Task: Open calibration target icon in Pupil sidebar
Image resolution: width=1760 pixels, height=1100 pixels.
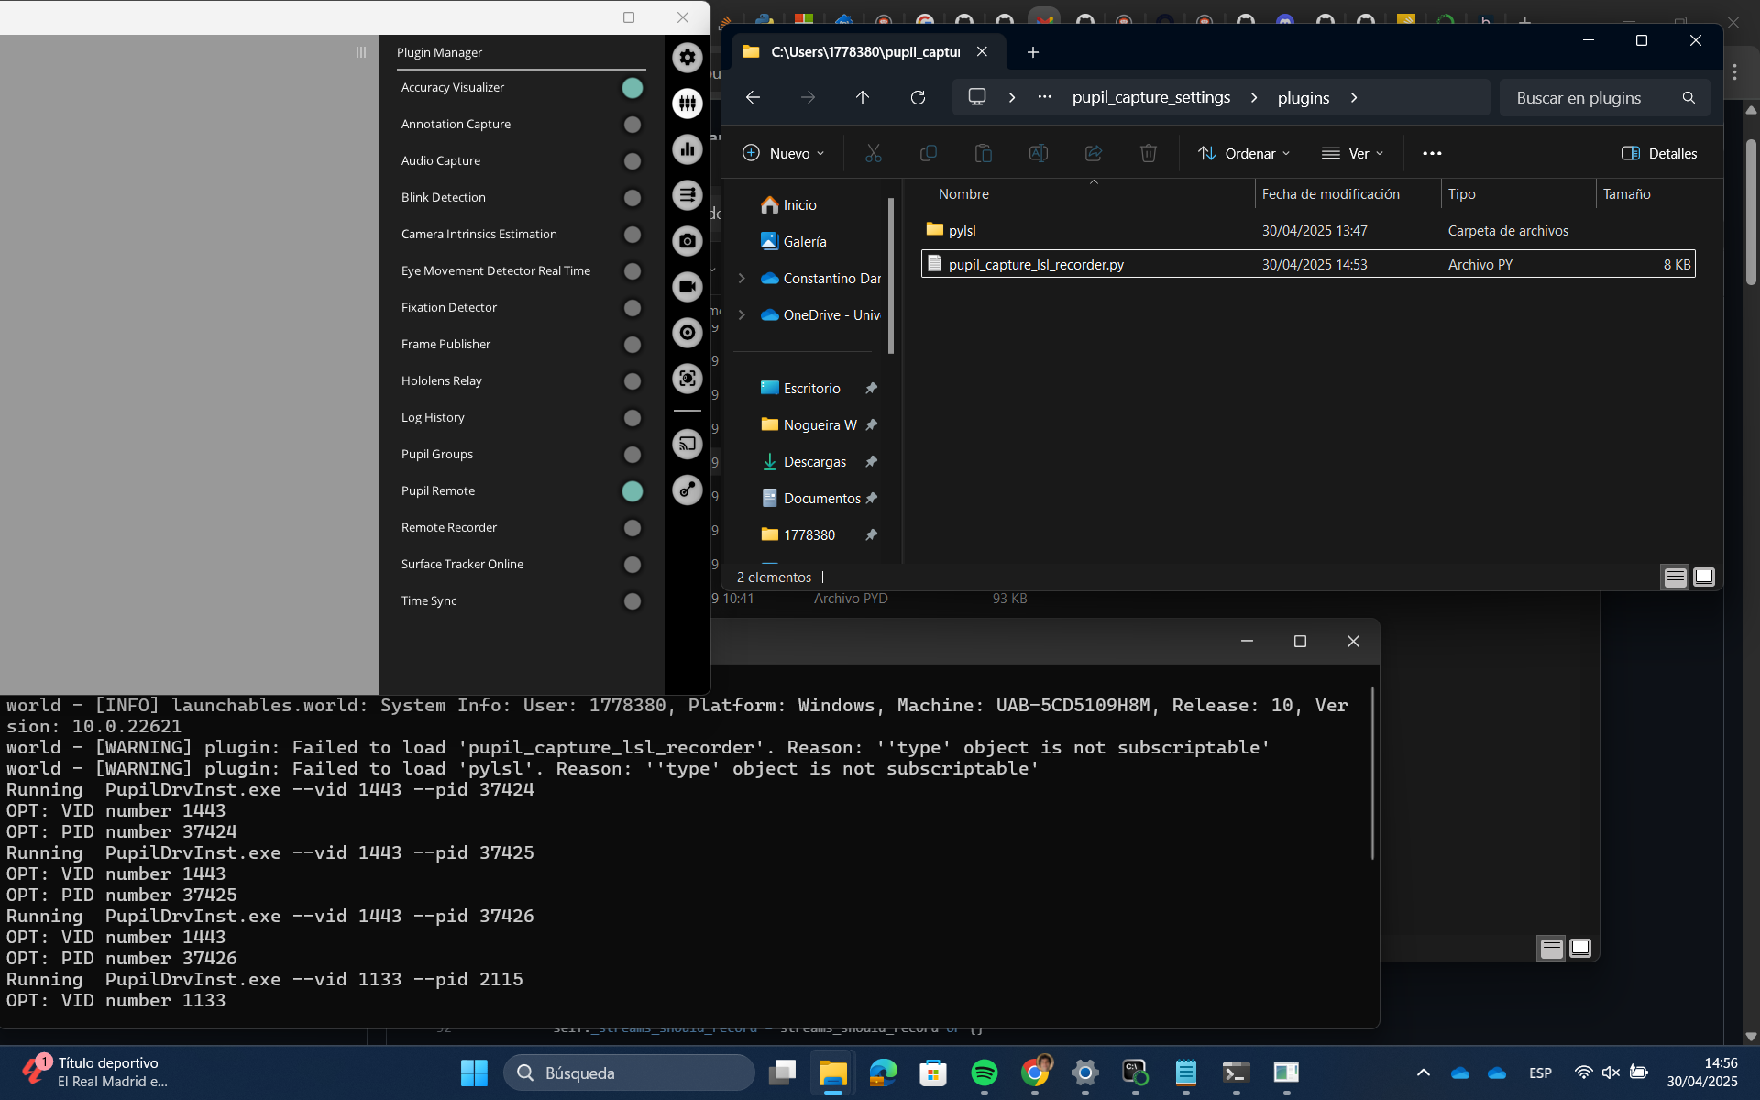Action: point(687,379)
